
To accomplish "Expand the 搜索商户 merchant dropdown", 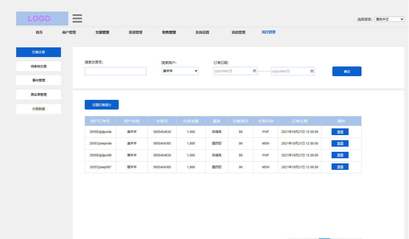I will point(180,71).
